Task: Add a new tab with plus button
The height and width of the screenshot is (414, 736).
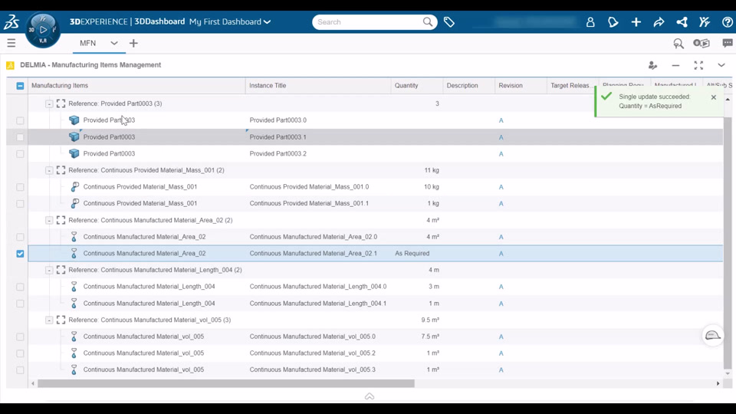Action: (x=133, y=43)
